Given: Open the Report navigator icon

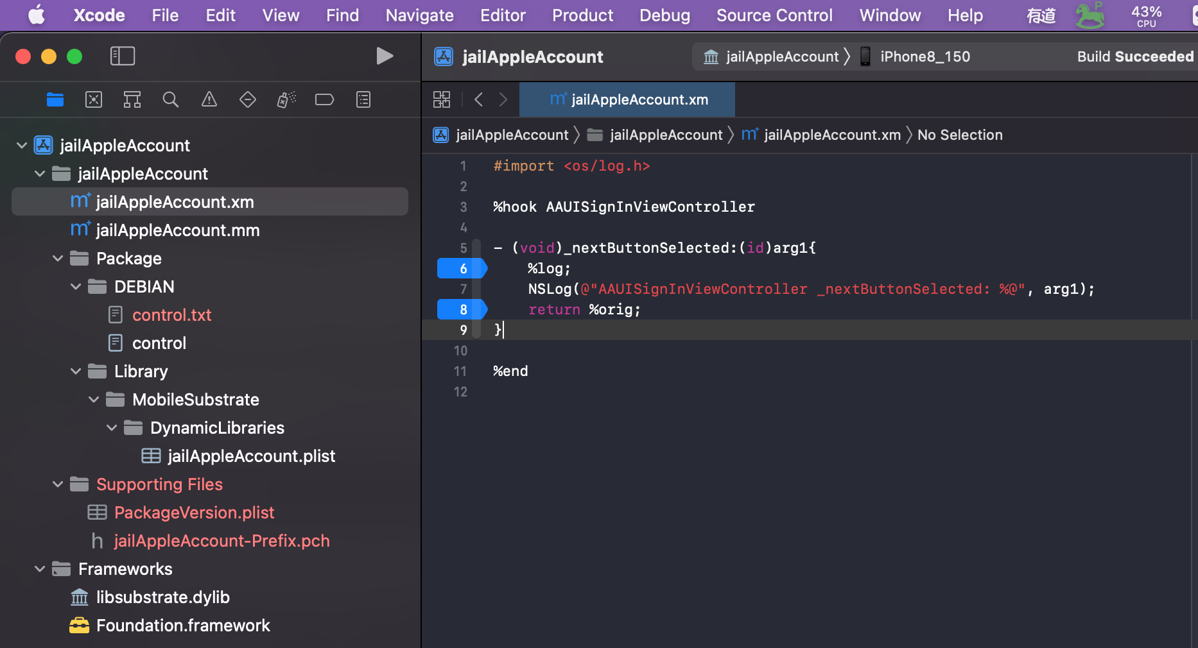Looking at the screenshot, I should coord(363,99).
